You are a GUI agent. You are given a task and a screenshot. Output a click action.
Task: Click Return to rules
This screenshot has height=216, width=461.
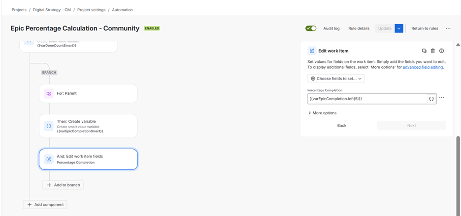coord(425,28)
